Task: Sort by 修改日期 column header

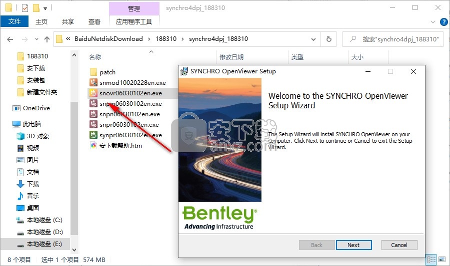Action: 231,57
